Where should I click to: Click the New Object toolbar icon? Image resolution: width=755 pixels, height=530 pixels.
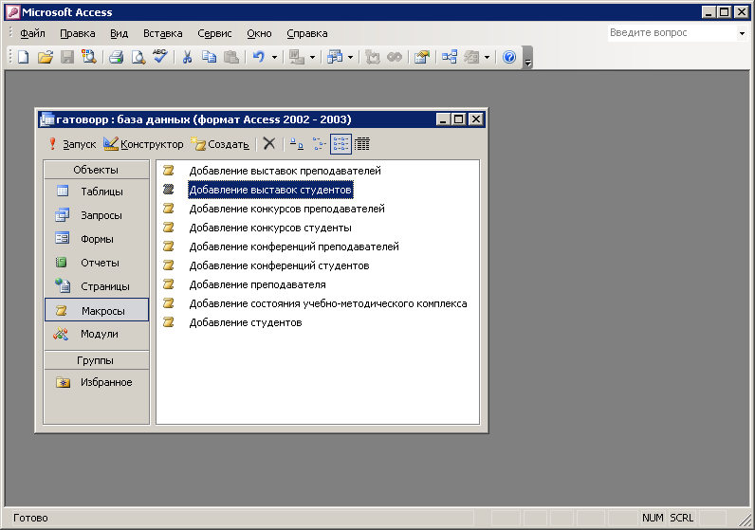471,57
